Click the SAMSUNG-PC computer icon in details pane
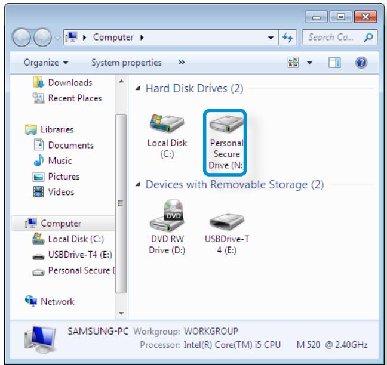 click(40, 340)
